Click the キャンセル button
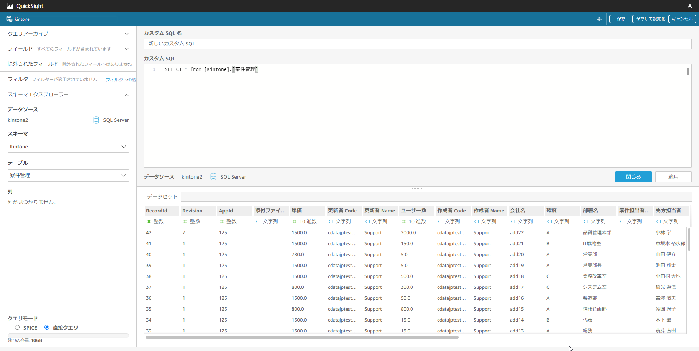699x351 pixels. tap(682, 19)
